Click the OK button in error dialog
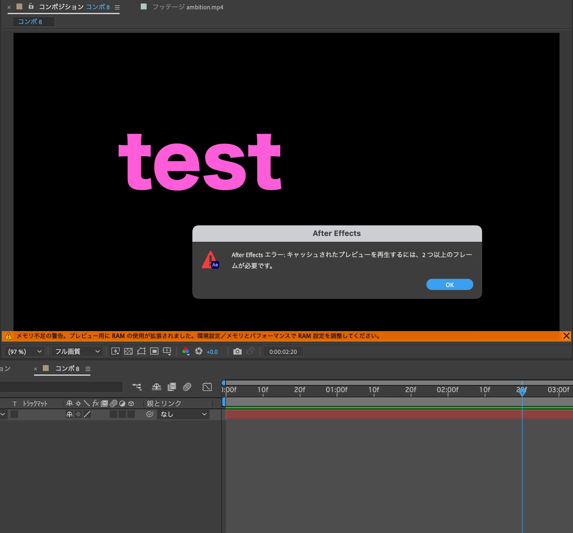This screenshot has width=573, height=533. (449, 284)
